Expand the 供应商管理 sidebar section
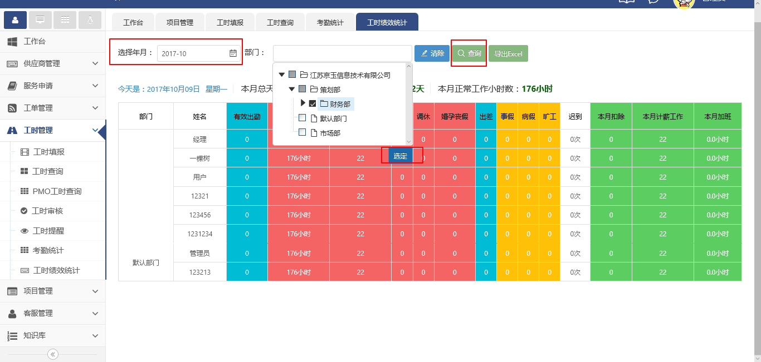 point(53,63)
